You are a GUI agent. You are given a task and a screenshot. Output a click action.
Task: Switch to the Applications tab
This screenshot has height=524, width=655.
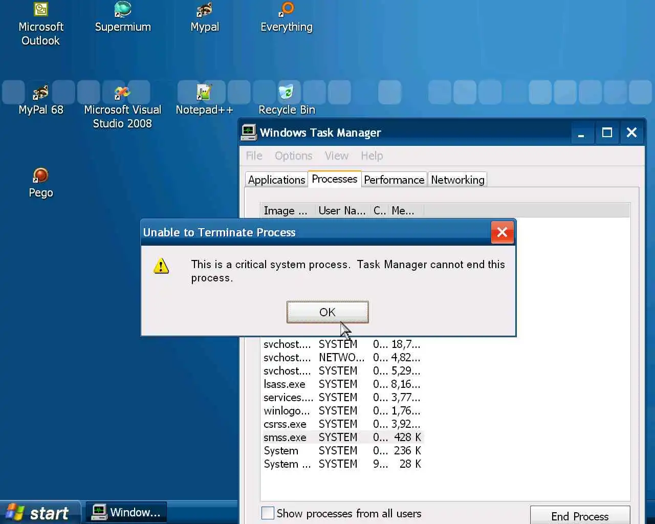[x=276, y=180]
